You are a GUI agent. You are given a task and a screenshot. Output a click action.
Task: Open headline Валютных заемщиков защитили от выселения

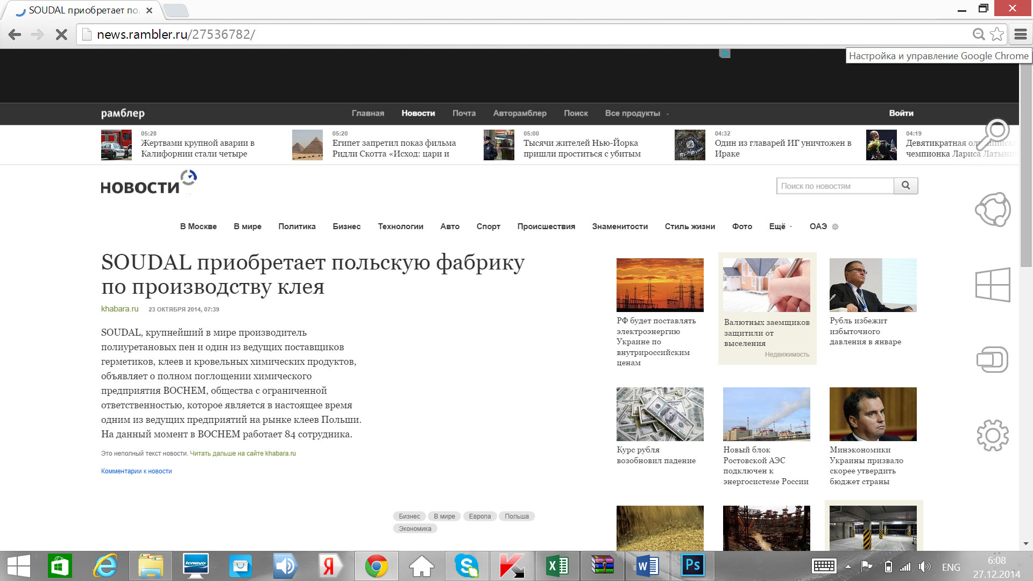click(x=767, y=333)
